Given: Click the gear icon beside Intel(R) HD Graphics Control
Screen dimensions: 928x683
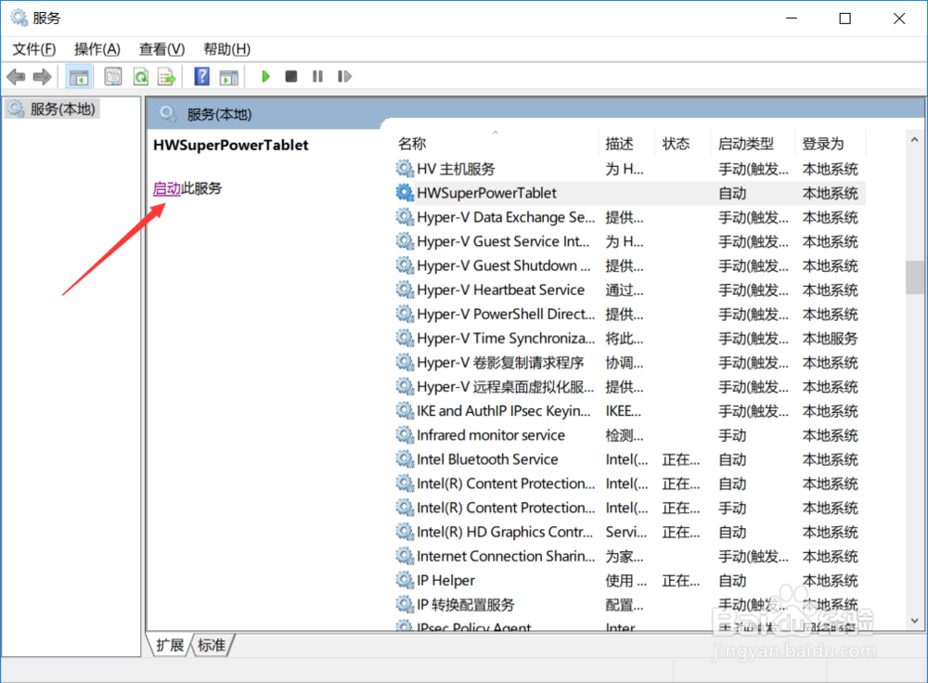Looking at the screenshot, I should coord(405,532).
